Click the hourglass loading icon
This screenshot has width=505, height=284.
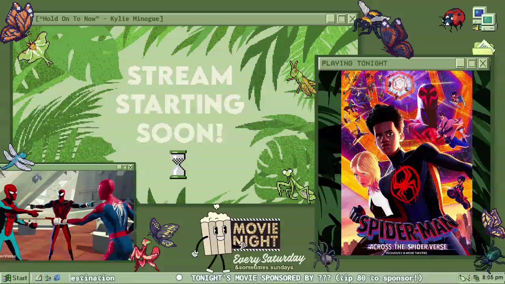178,165
